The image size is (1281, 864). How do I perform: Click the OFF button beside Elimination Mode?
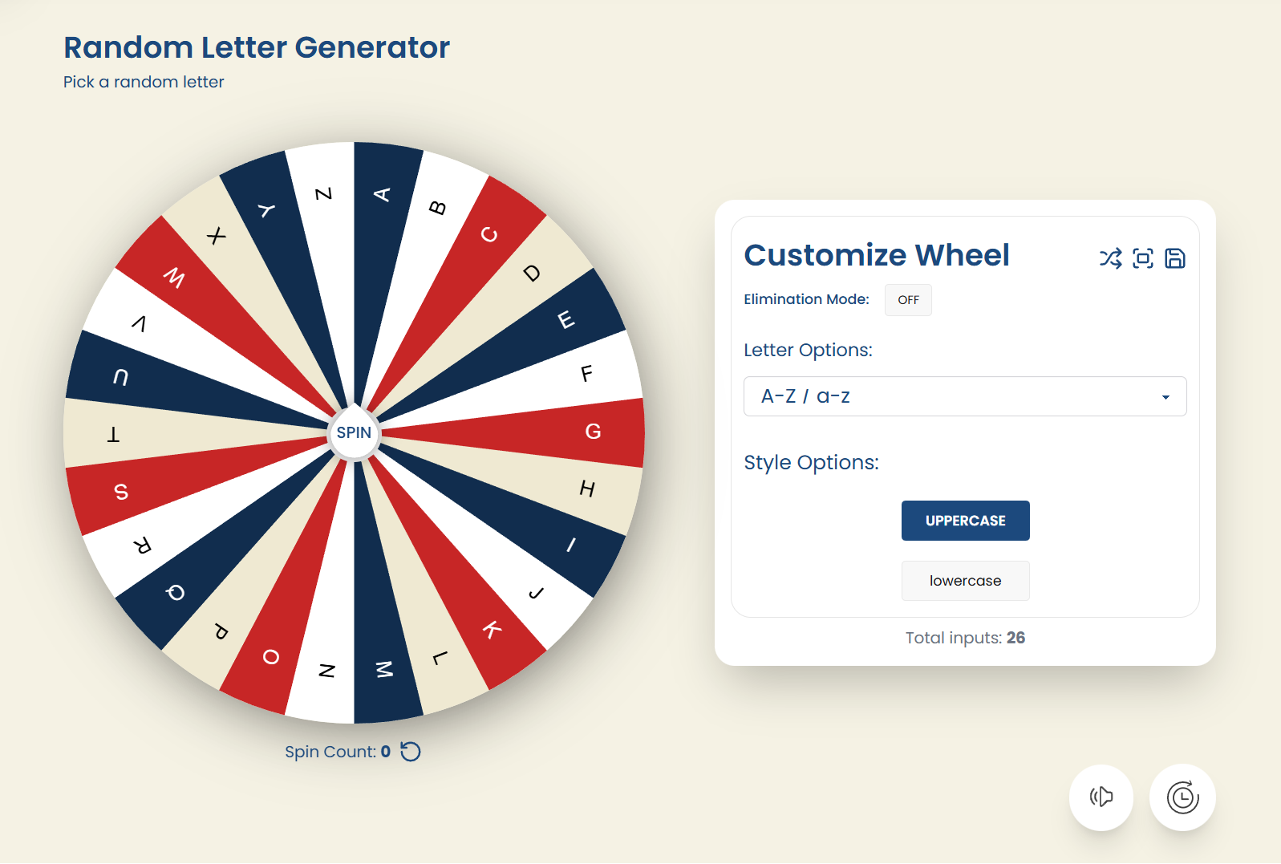(907, 300)
